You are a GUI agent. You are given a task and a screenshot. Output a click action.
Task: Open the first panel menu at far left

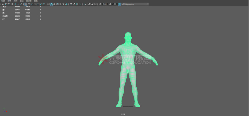coord(3,1)
